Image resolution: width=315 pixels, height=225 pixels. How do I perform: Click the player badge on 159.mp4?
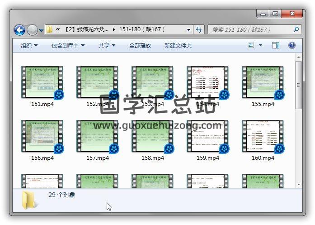click(x=225, y=149)
